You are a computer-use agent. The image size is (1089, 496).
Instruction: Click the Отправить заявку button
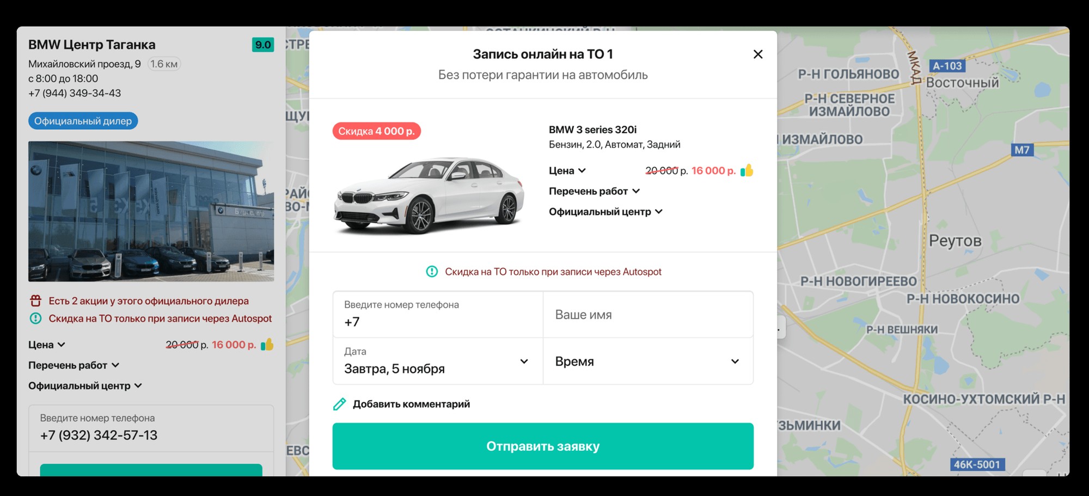[543, 446]
